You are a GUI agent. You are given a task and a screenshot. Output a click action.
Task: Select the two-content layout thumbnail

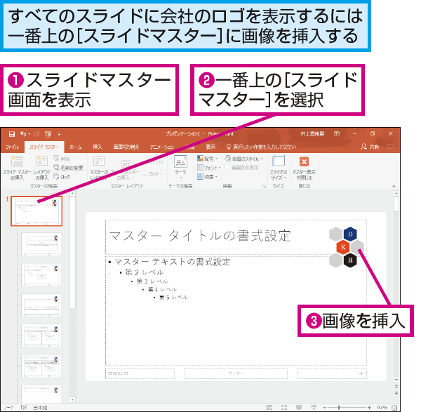click(41, 335)
